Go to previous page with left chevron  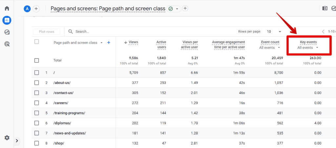coord(323,32)
